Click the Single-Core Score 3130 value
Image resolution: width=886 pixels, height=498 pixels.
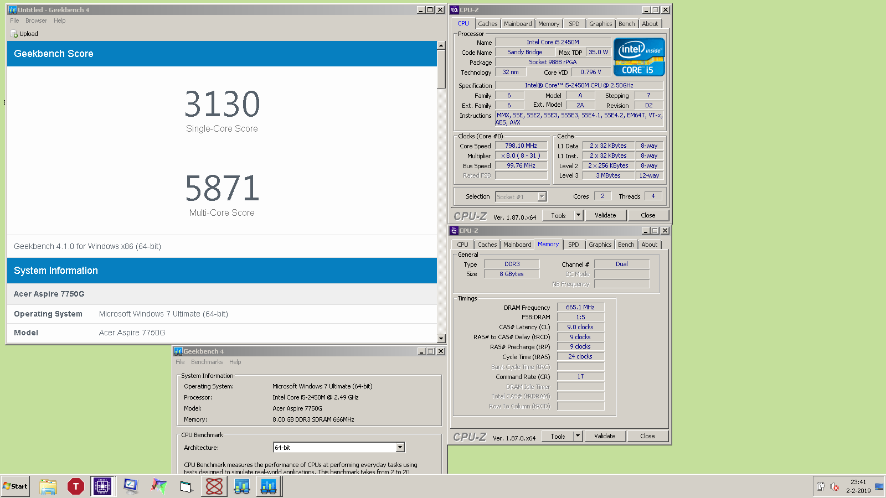[x=222, y=104]
